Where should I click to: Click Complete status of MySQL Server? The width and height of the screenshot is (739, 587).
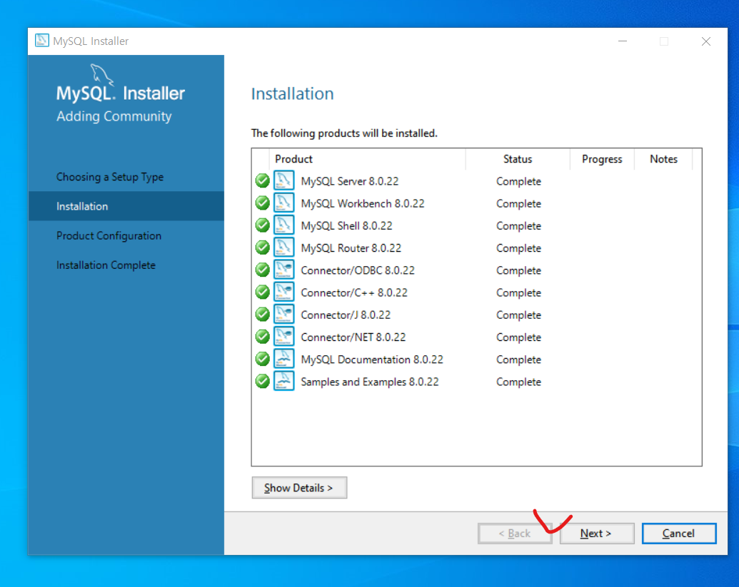pyautogui.click(x=518, y=181)
